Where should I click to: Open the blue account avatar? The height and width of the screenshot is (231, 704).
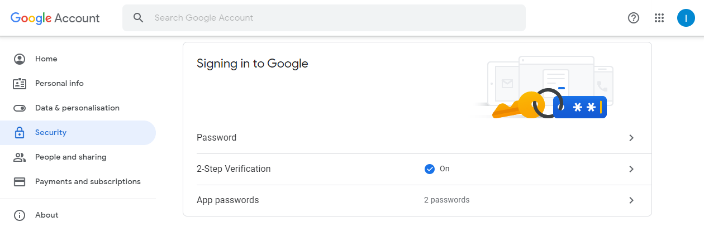(x=686, y=18)
